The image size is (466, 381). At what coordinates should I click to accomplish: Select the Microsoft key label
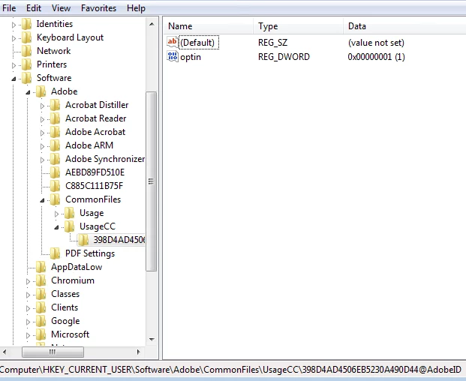click(70, 334)
